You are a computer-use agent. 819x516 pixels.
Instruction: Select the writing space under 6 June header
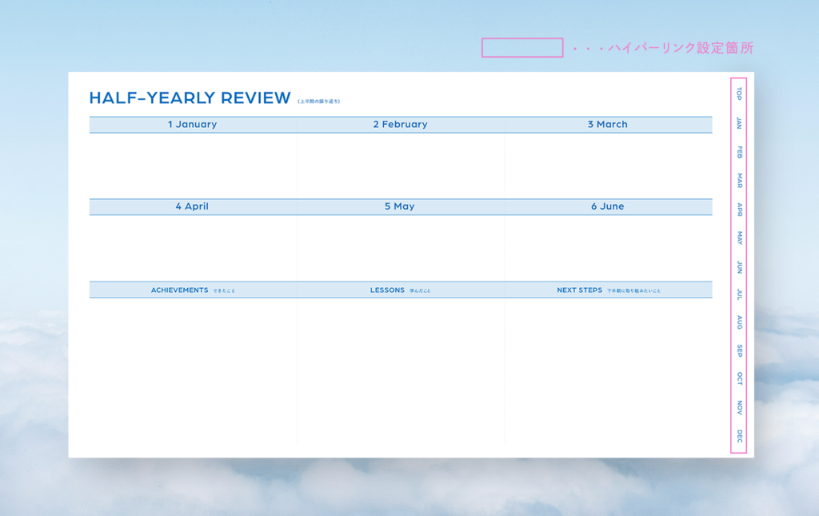pos(608,248)
